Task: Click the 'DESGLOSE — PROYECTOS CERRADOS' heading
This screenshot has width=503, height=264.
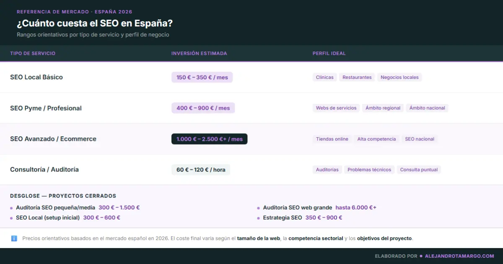Action: point(63,196)
